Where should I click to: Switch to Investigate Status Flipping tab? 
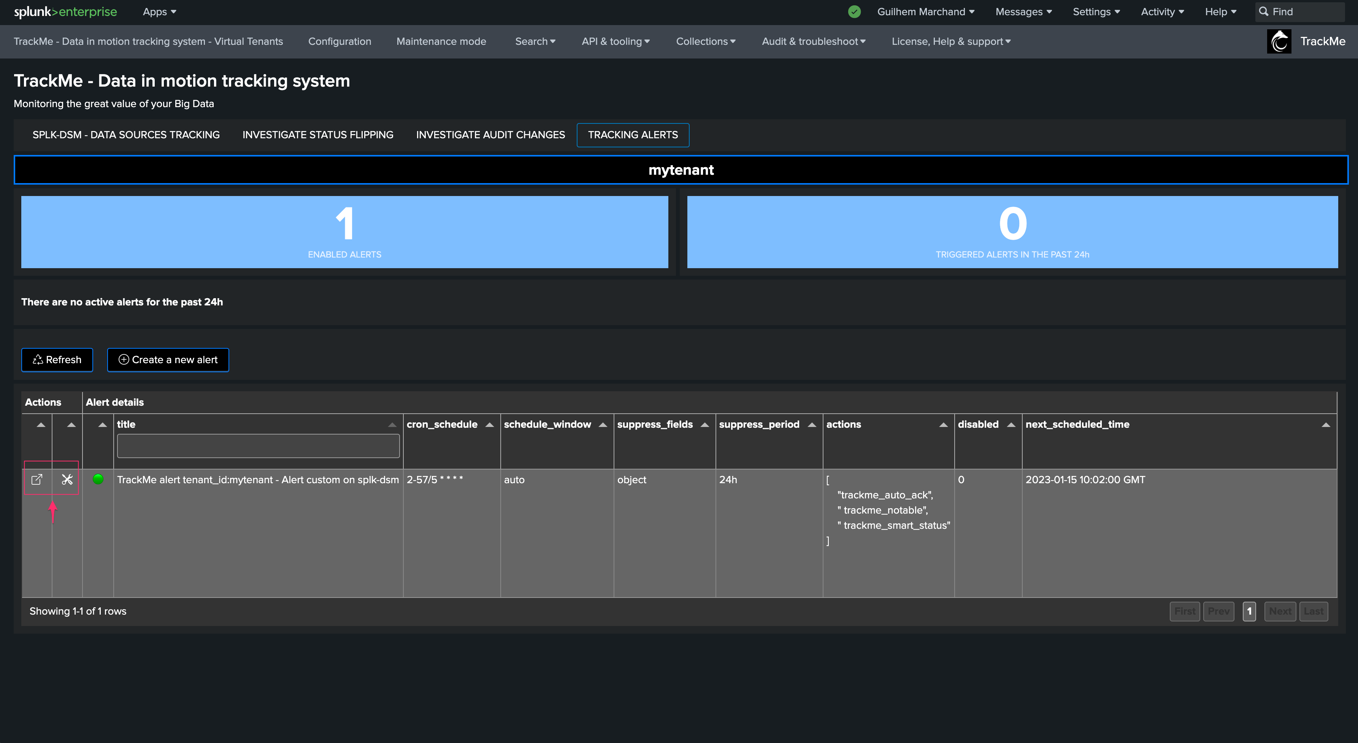(x=318, y=135)
